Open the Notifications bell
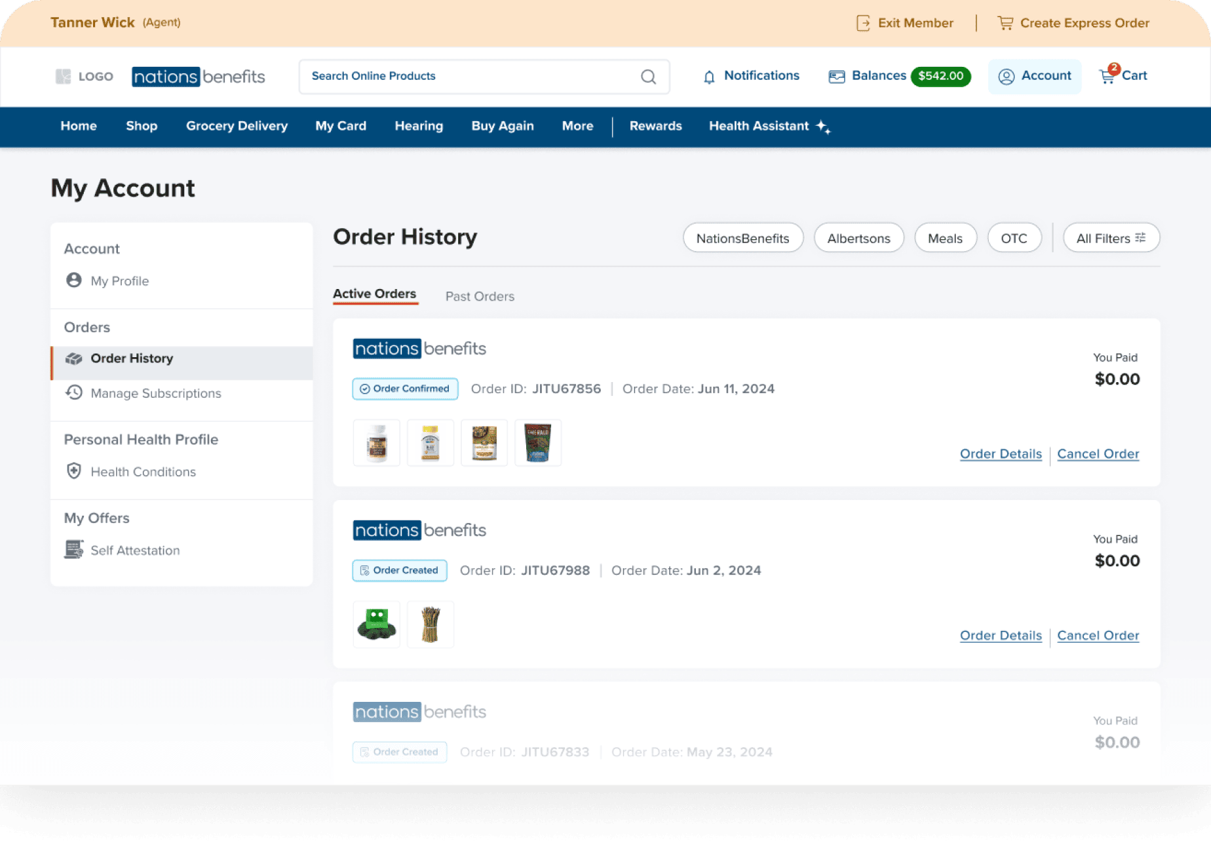 point(709,77)
